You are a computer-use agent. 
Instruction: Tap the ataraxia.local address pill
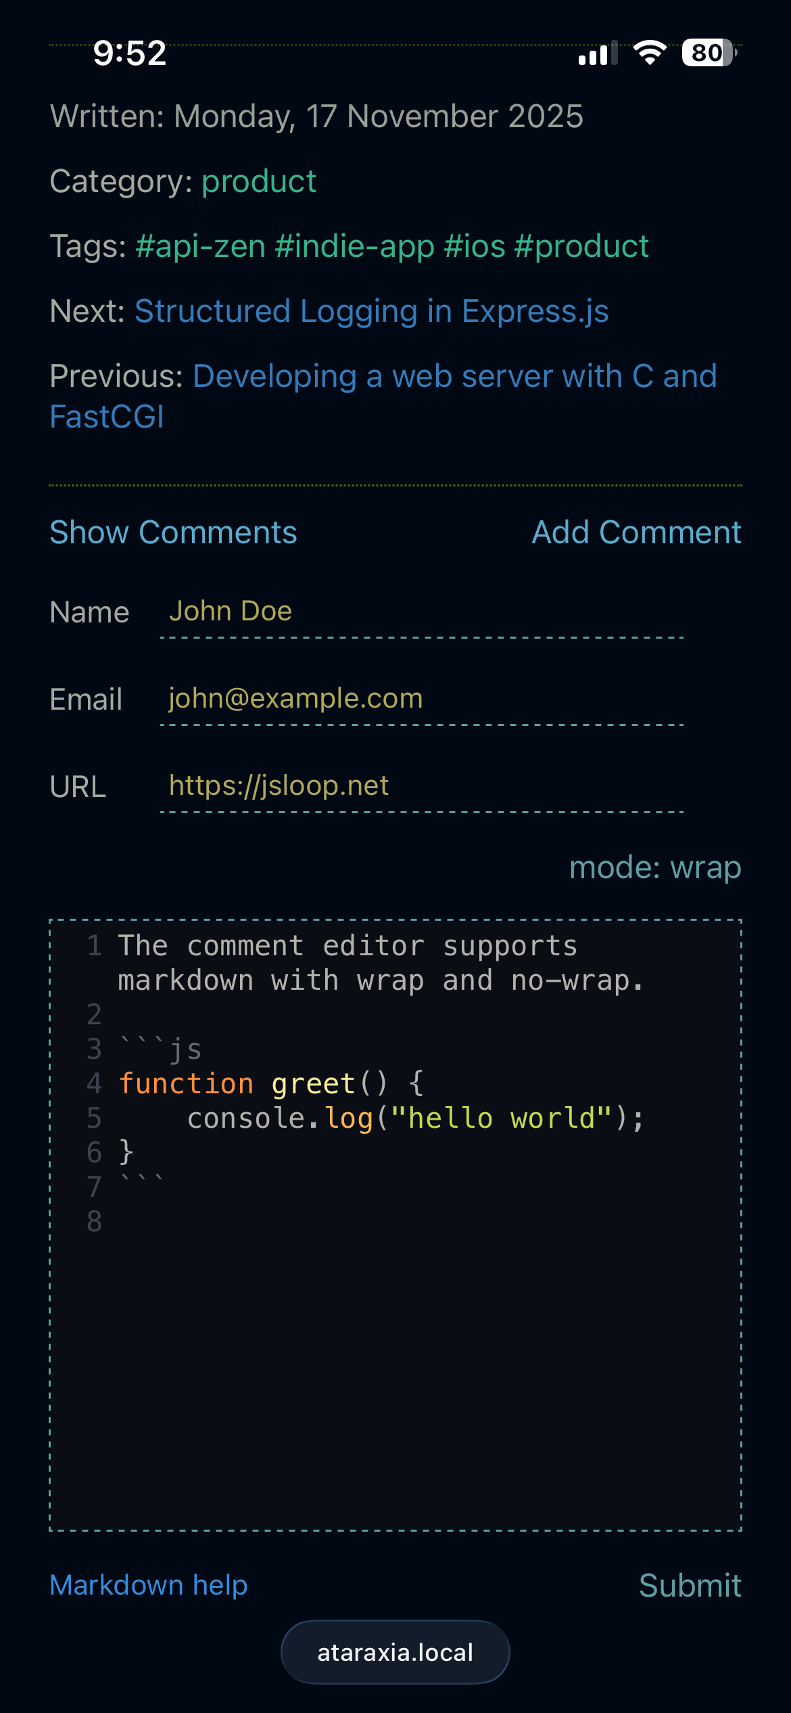coord(395,1652)
